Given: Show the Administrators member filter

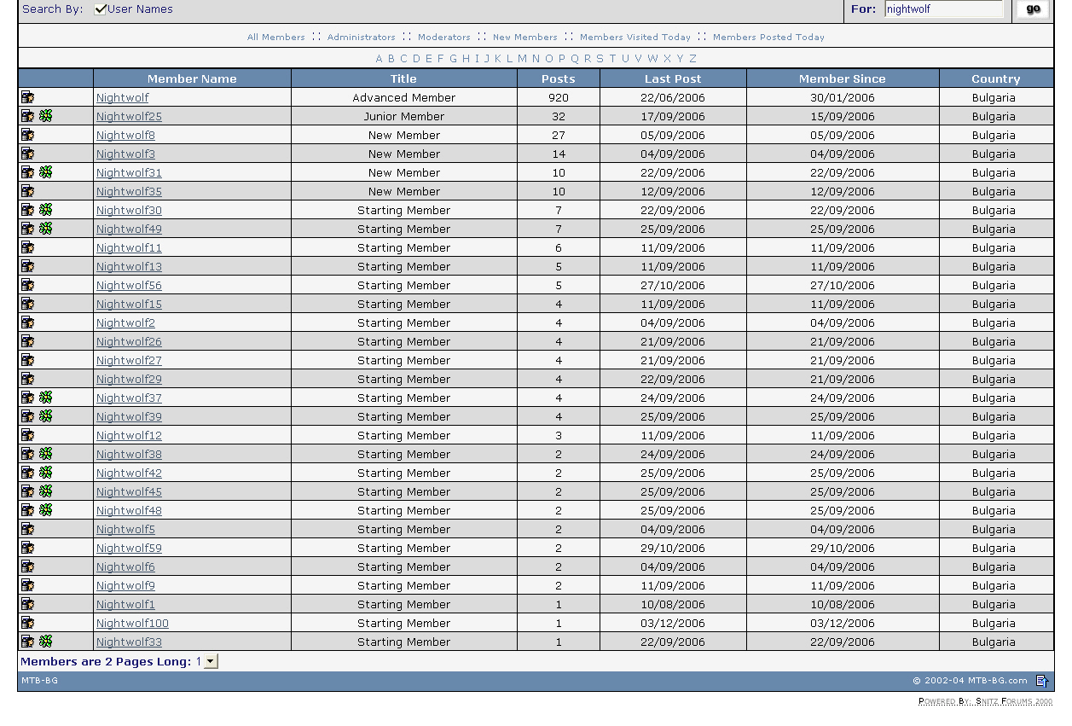Looking at the screenshot, I should (x=361, y=38).
